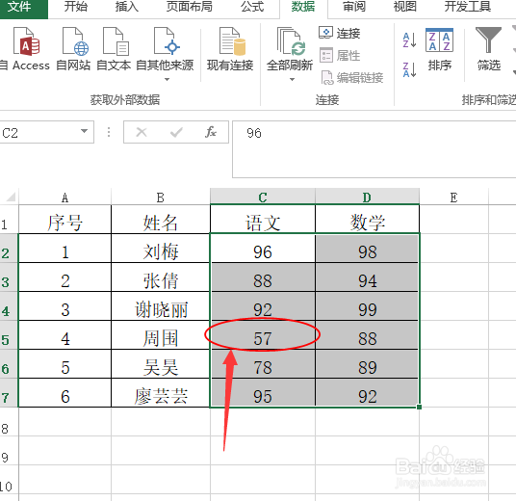
Task: Select column C header
Action: click(263, 198)
